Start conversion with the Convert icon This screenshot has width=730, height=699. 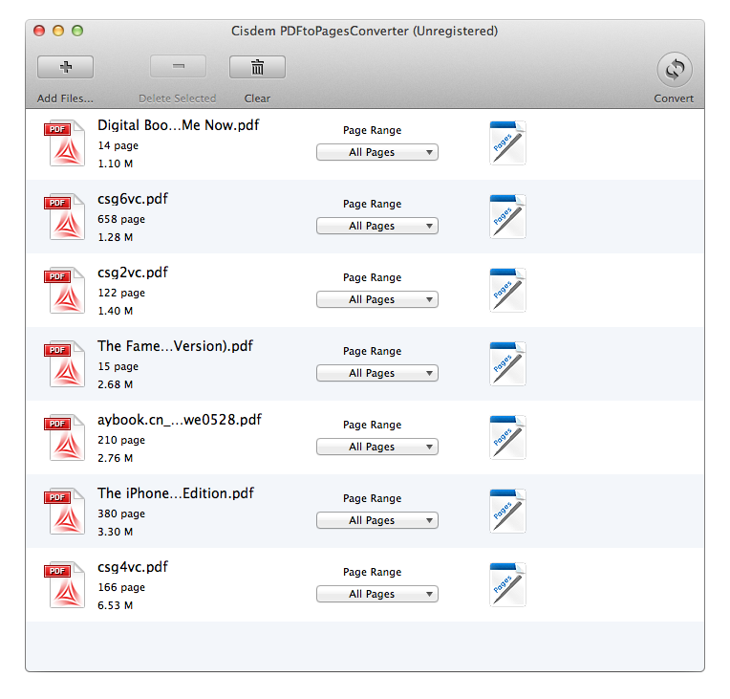pyautogui.click(x=675, y=70)
